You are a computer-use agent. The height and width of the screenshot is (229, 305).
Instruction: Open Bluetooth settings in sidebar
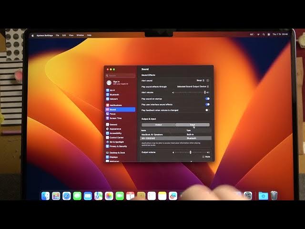[x=112, y=94]
